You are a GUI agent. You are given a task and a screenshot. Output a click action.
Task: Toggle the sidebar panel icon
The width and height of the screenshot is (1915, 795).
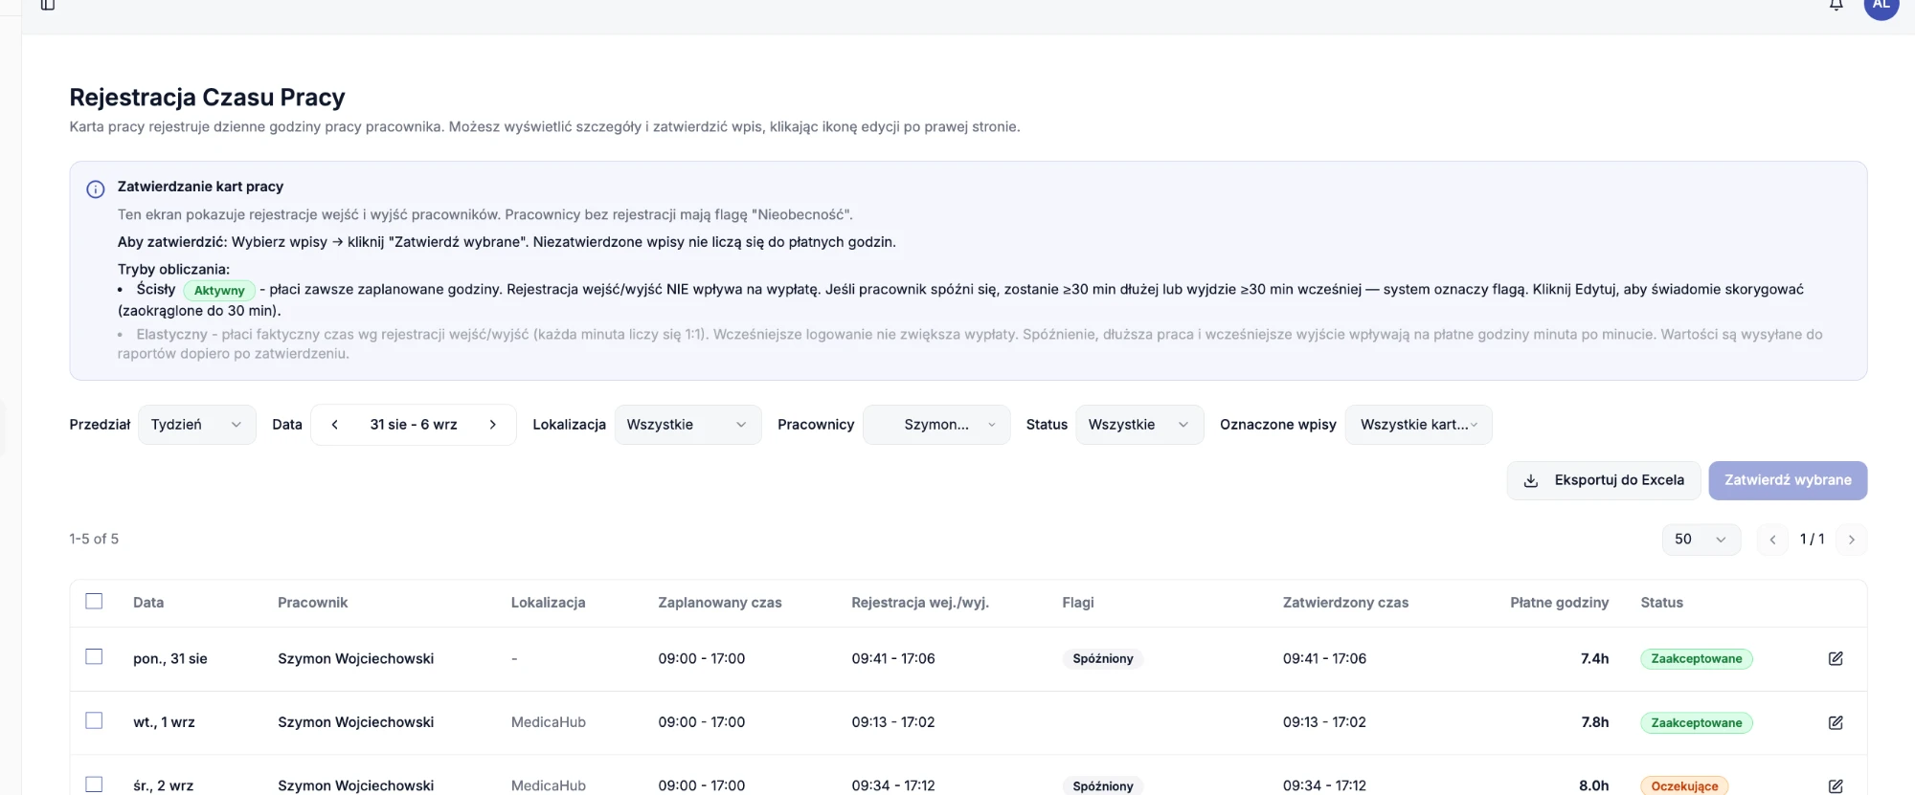48,5
